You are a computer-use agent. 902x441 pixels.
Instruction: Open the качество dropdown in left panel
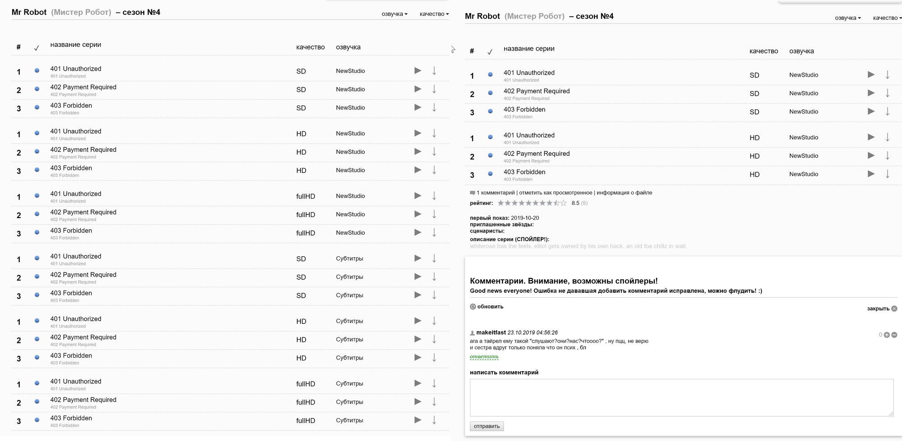434,14
